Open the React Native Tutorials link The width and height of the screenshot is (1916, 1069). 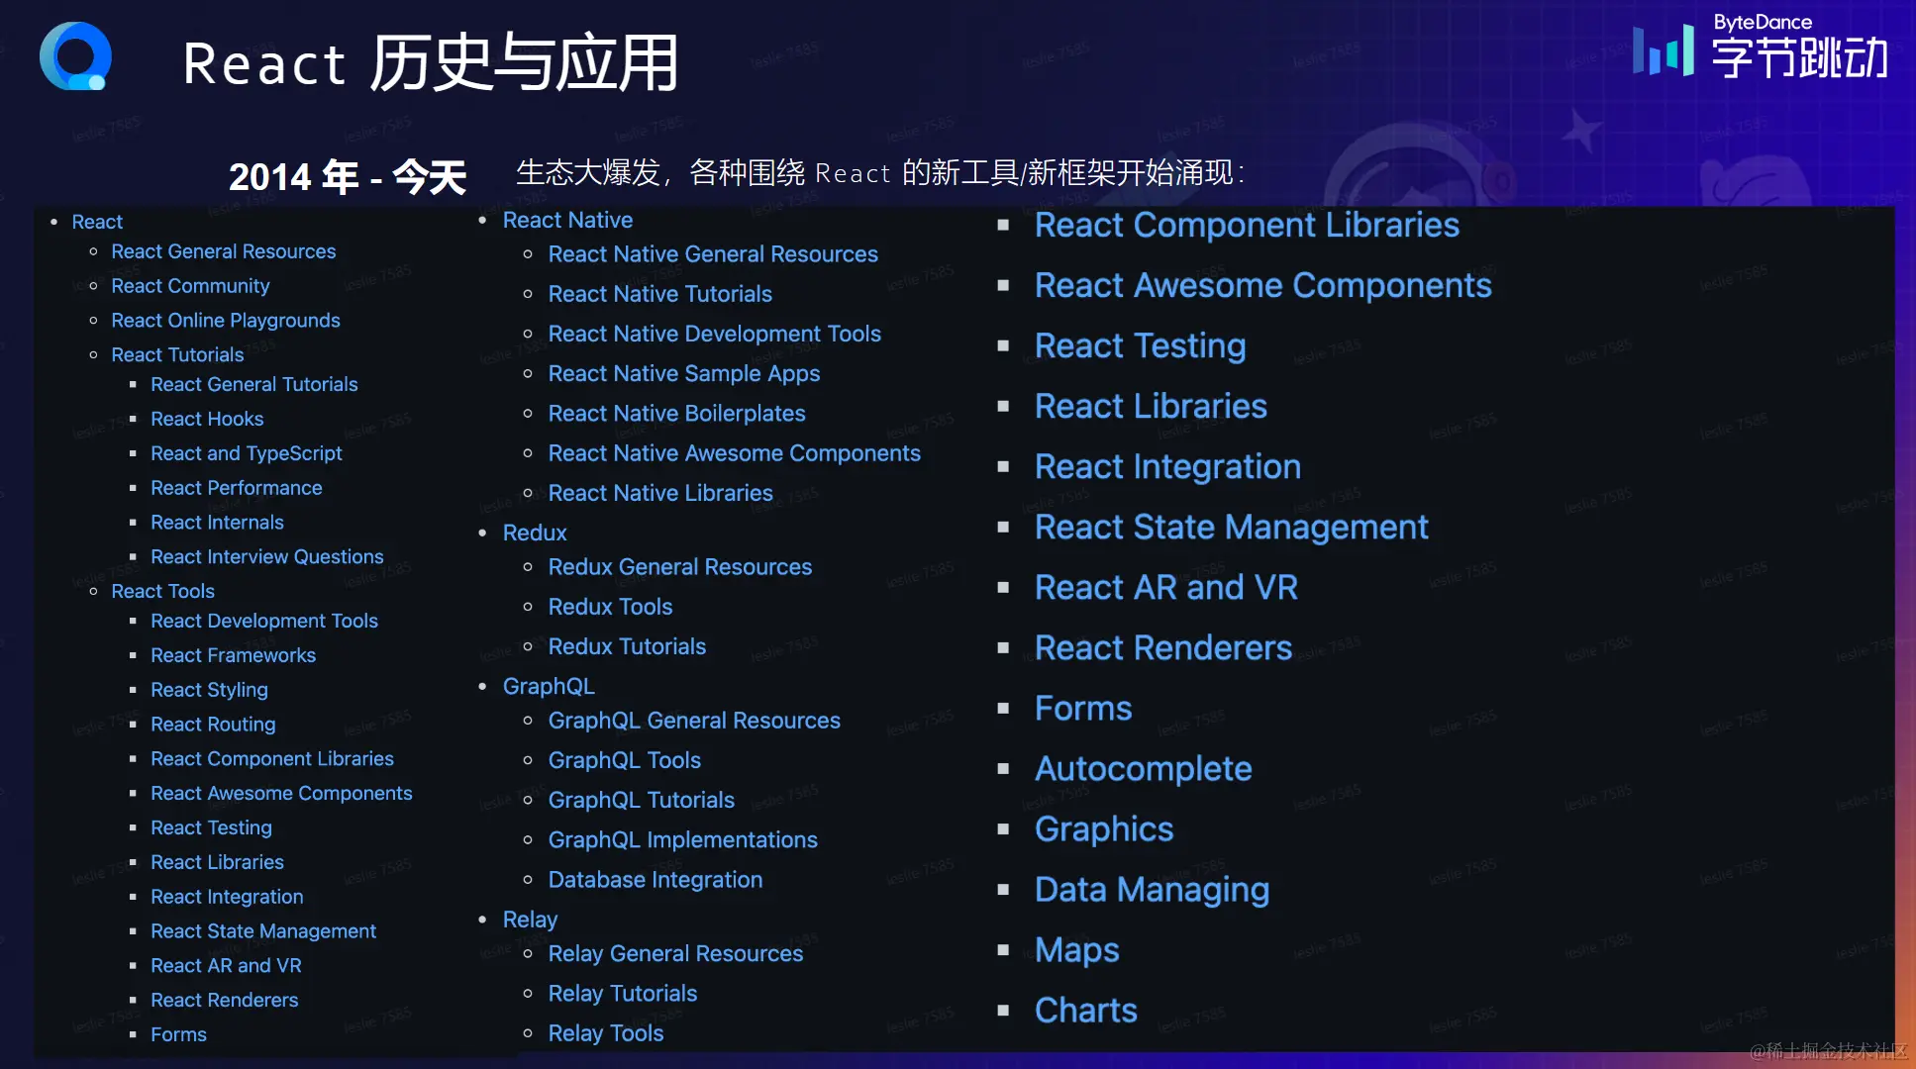point(659,294)
